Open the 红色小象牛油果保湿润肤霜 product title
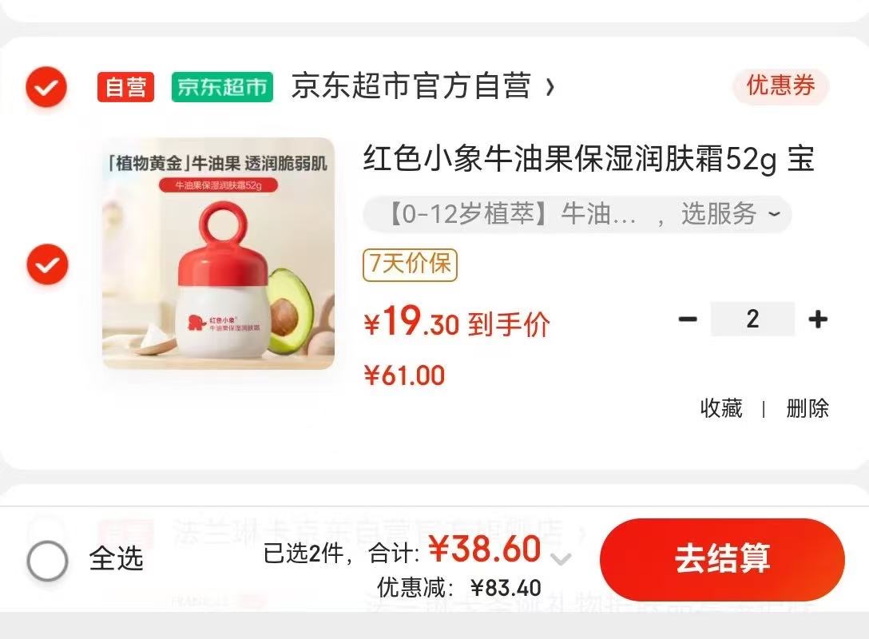This screenshot has height=639, width=869. (x=589, y=159)
